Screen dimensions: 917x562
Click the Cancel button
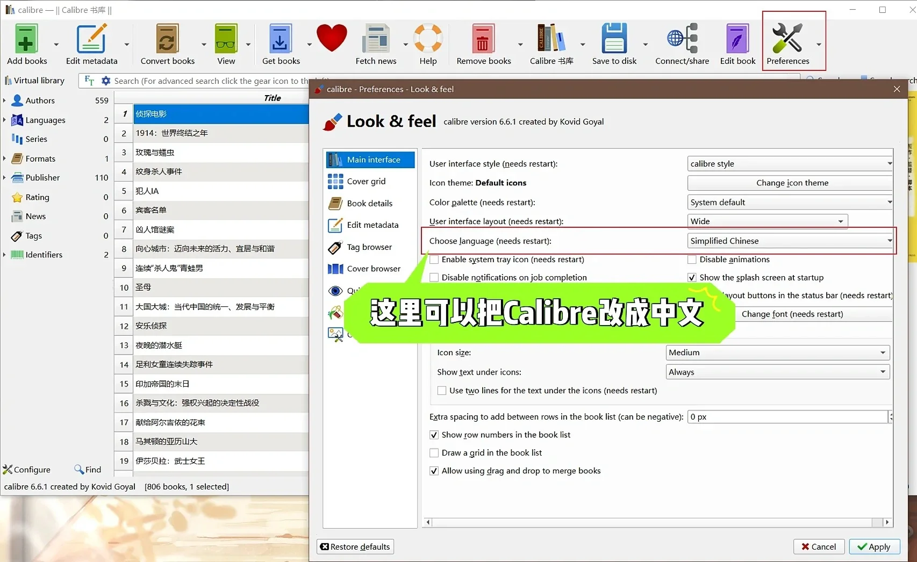[819, 547]
